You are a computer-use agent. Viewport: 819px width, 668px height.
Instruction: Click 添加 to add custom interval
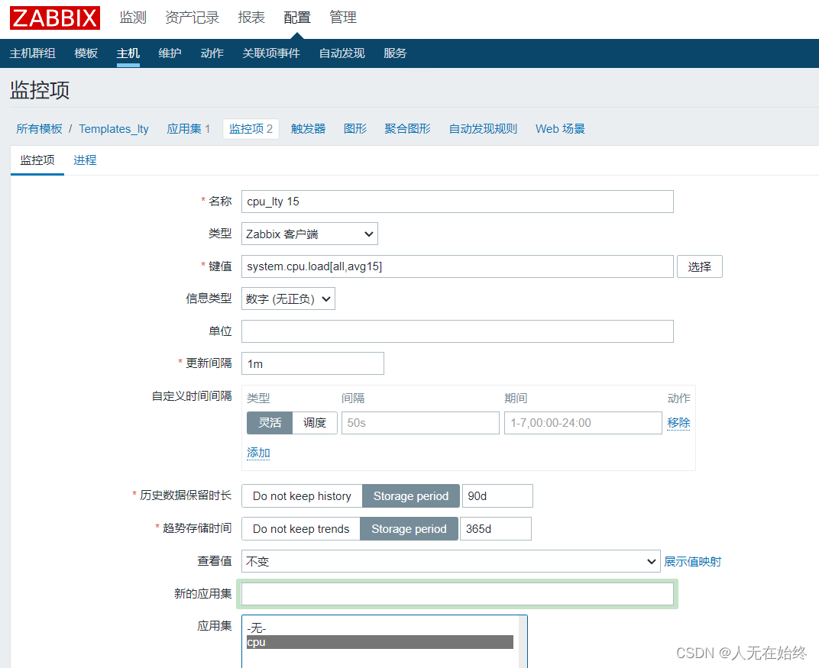click(258, 453)
